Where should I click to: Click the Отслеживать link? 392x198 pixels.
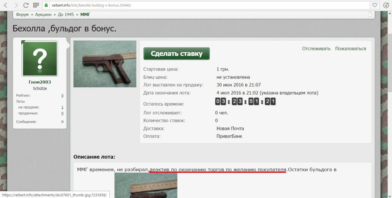pos(316,48)
